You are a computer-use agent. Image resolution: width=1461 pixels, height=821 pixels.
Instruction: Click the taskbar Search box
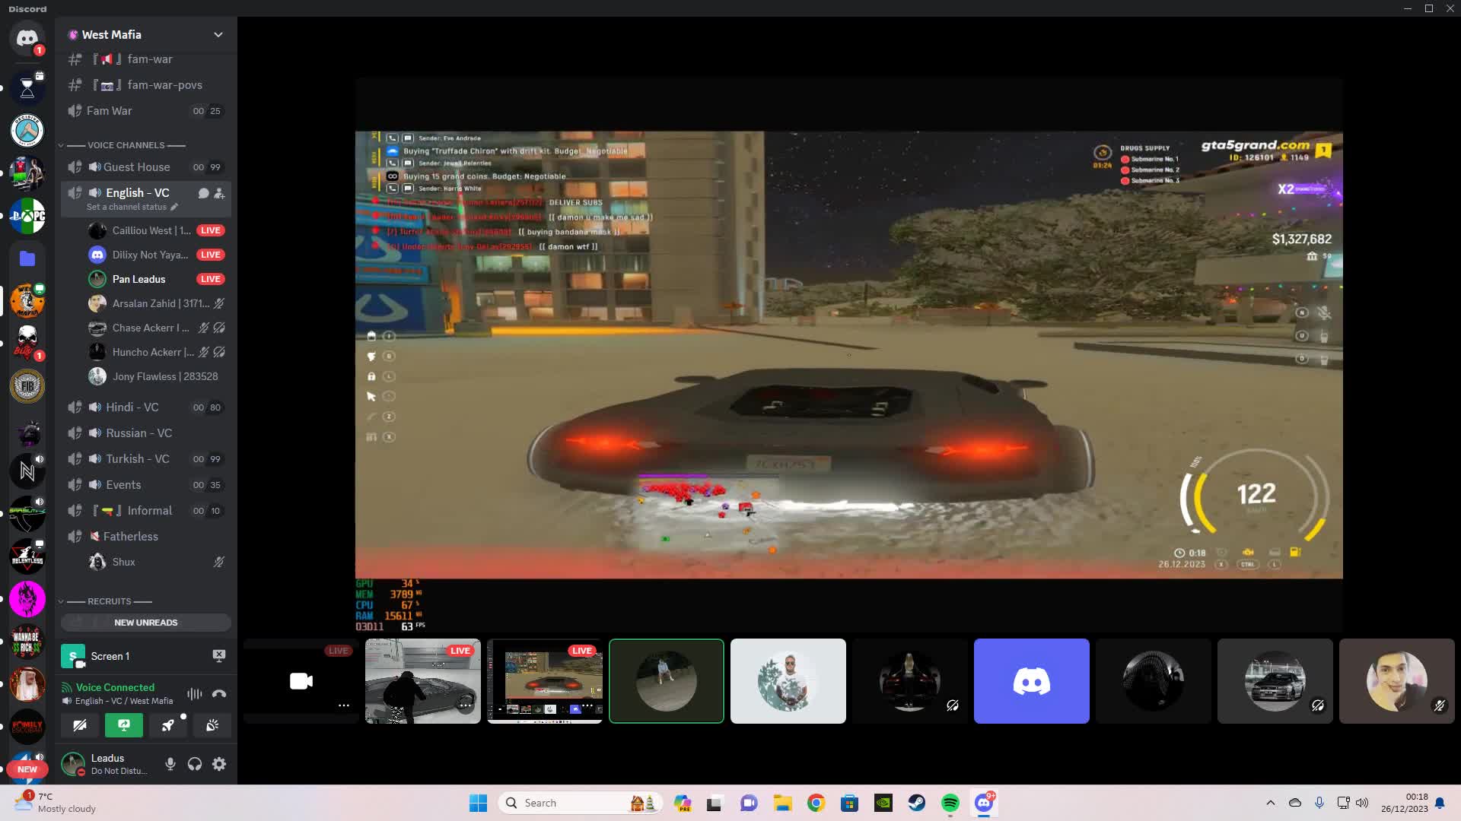580,803
